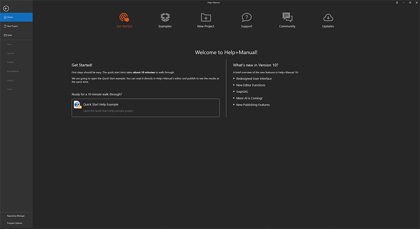
Task: Click the SnipSVG feature text
Action: (x=242, y=92)
